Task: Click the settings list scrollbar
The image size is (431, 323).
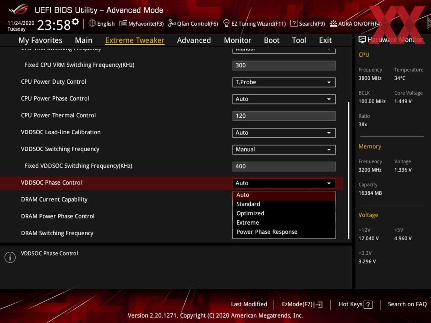Action: point(349,170)
